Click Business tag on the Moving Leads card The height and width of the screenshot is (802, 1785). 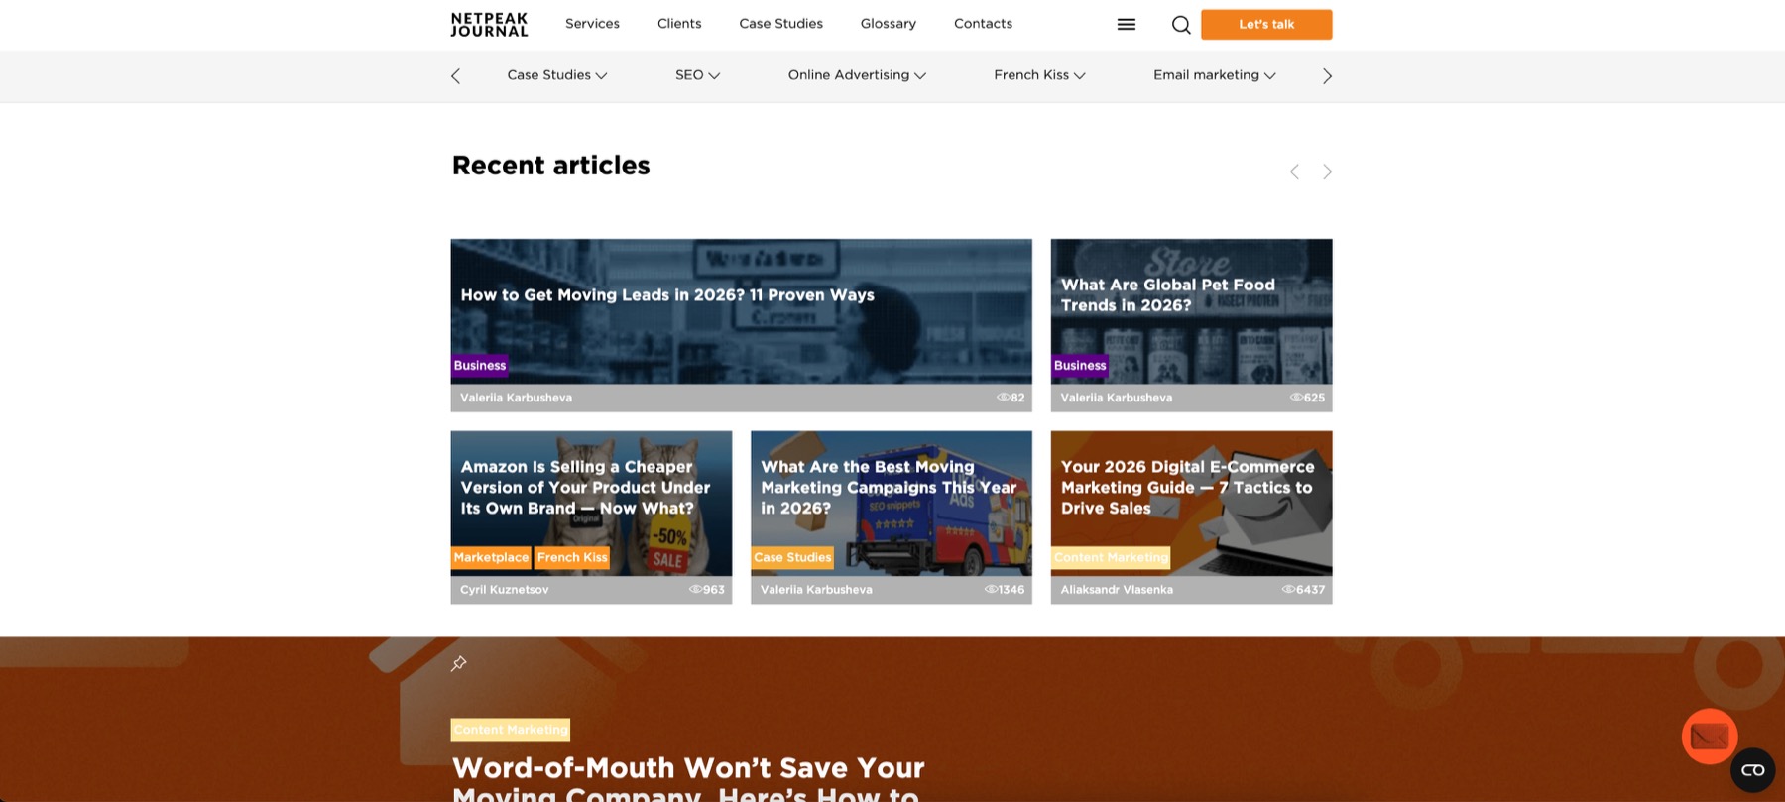(480, 366)
